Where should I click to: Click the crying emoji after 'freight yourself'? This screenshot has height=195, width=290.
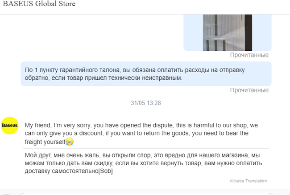click(x=70, y=142)
